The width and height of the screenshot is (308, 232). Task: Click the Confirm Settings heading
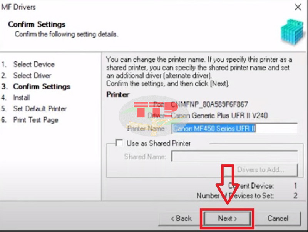37,24
